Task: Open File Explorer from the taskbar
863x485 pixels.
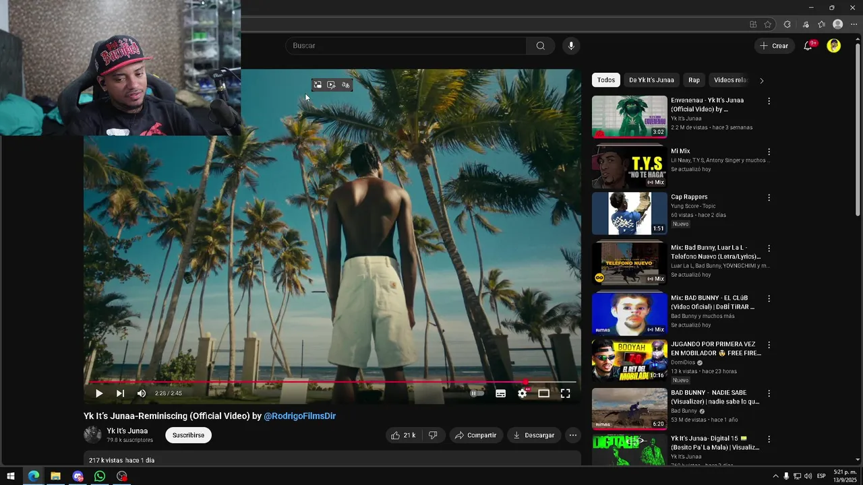Action: click(55, 476)
